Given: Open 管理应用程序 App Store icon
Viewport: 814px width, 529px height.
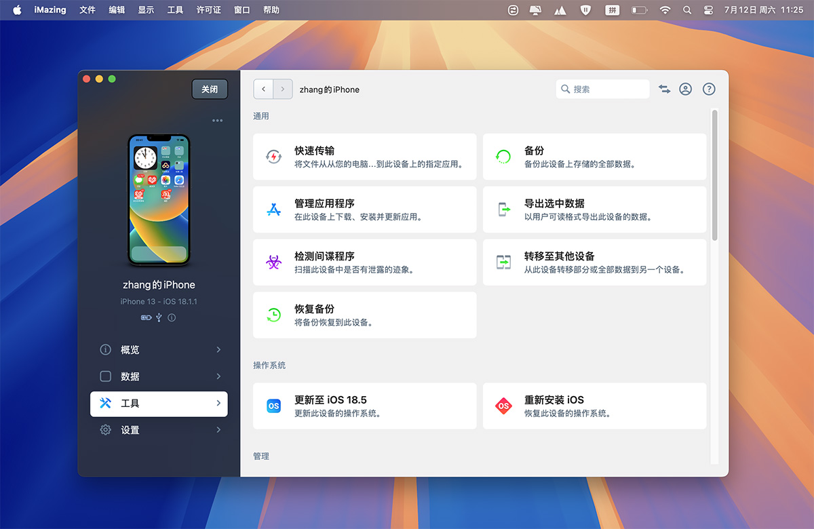Looking at the screenshot, I should [273, 210].
